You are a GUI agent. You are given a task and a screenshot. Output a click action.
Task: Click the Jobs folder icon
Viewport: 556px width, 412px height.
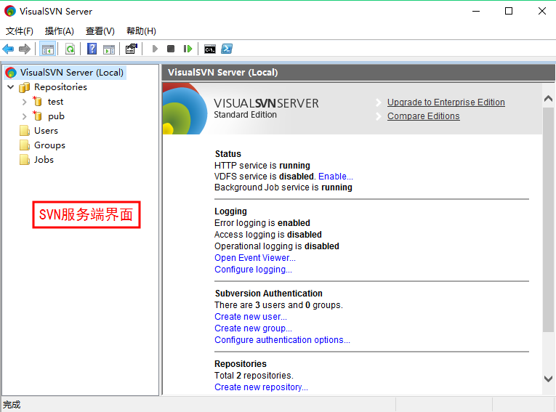[x=25, y=160]
